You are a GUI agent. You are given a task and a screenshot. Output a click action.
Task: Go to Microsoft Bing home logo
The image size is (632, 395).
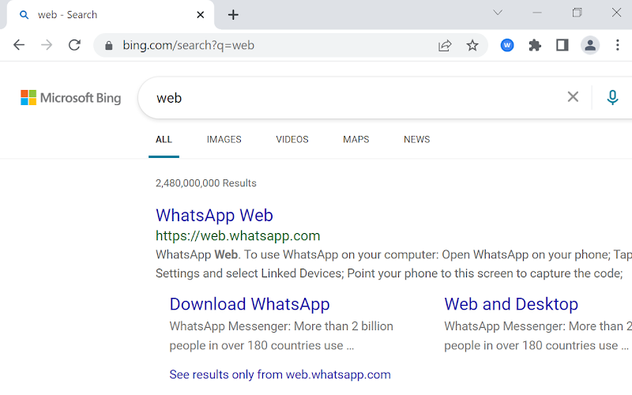(70, 97)
